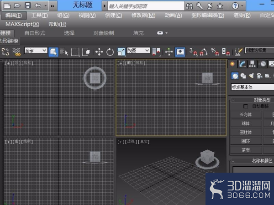Open a file with the folder icon
Viewport: 274px width, 205px height.
17,5
